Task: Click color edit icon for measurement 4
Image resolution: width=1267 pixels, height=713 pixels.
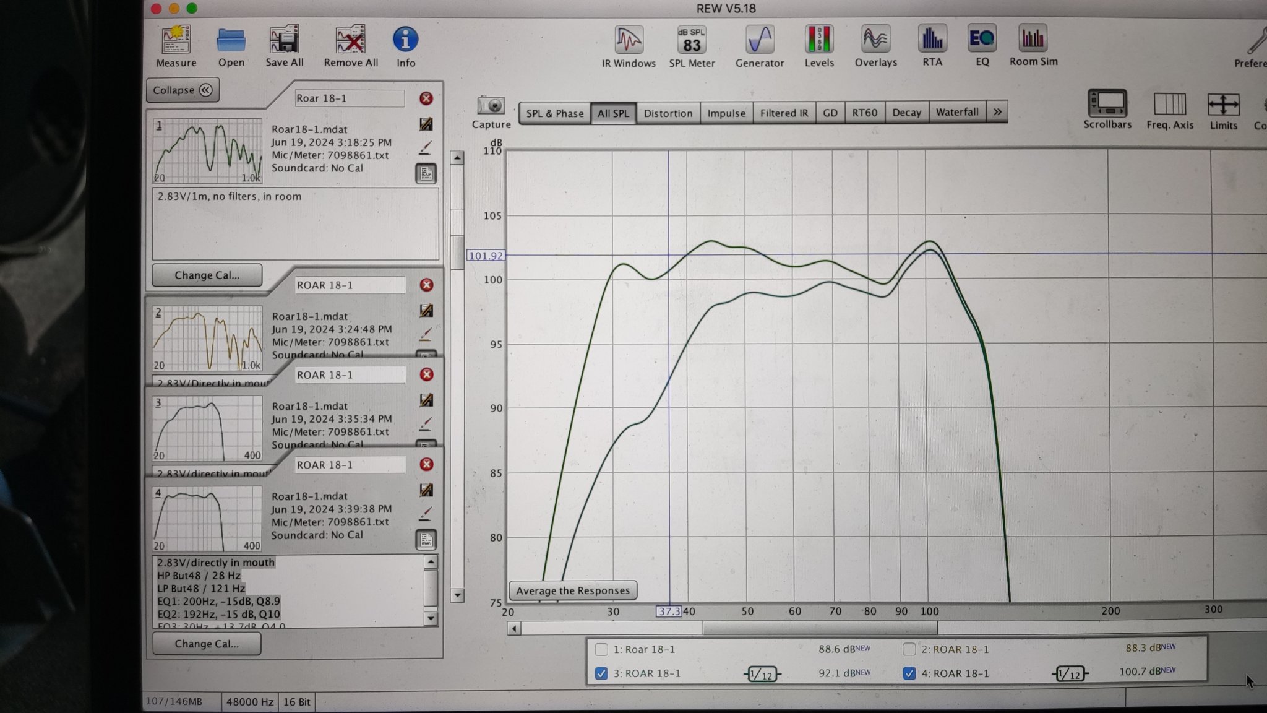Action: [426, 490]
